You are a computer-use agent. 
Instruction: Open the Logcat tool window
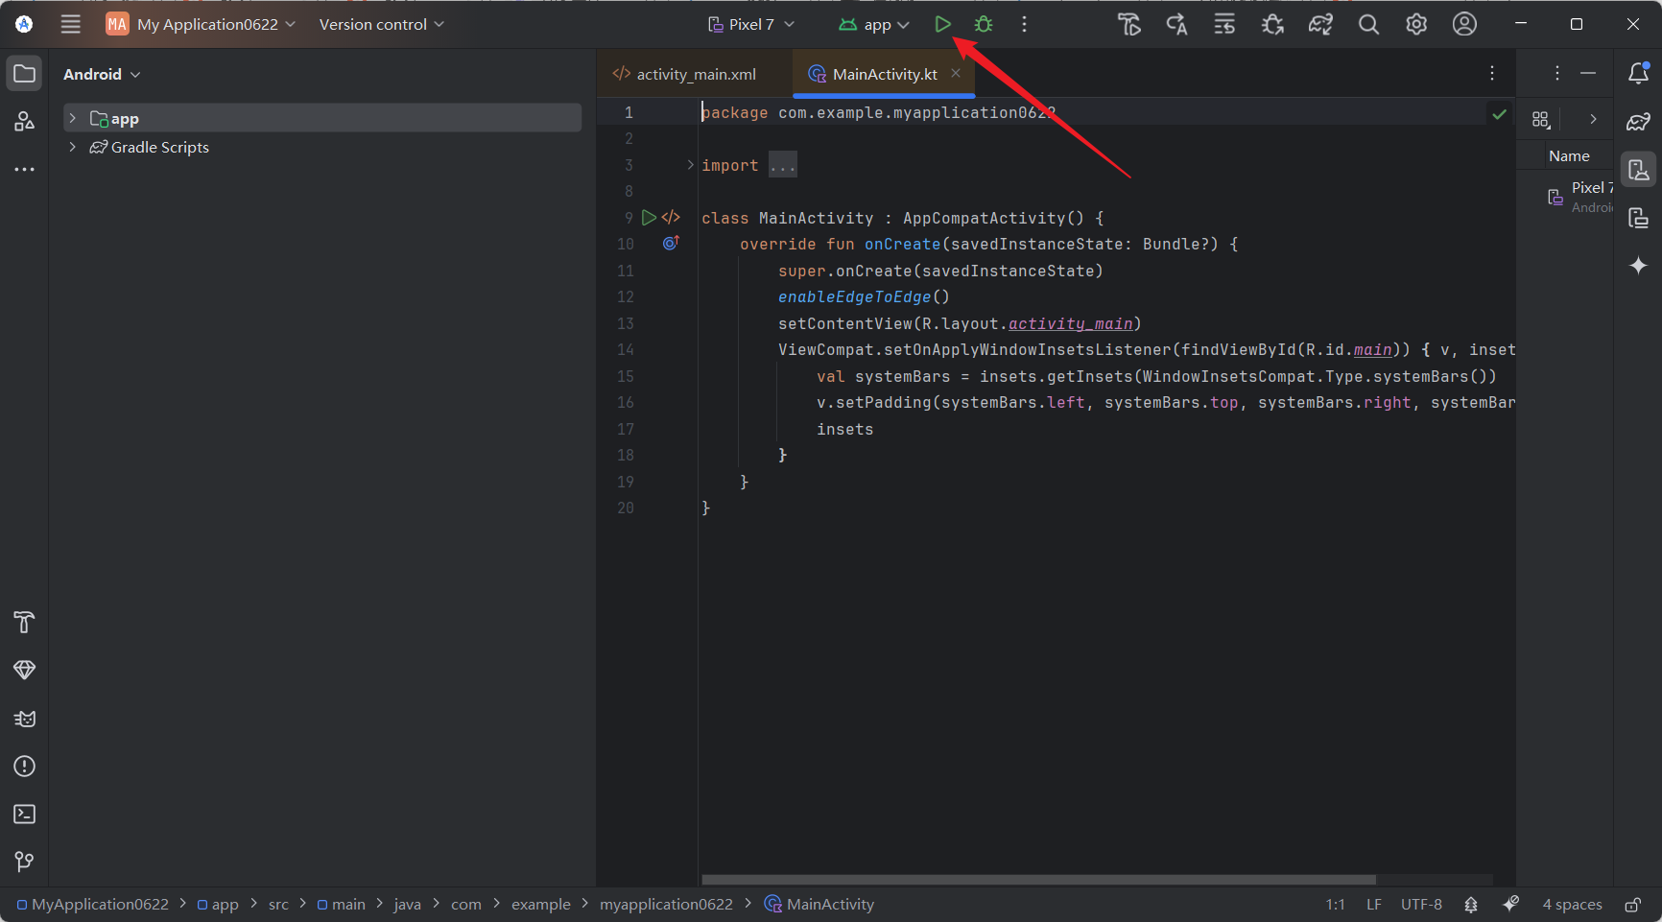(24, 718)
